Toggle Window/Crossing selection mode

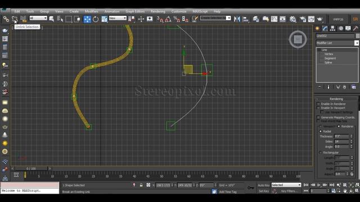point(77,19)
